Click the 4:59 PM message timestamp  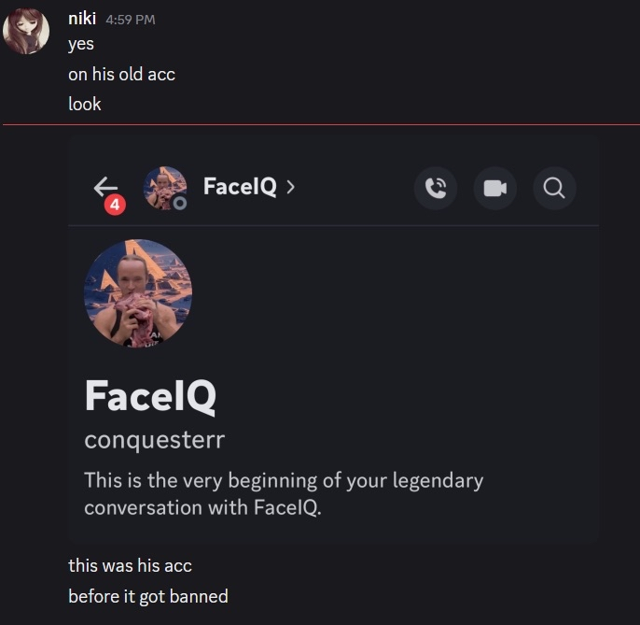click(132, 21)
